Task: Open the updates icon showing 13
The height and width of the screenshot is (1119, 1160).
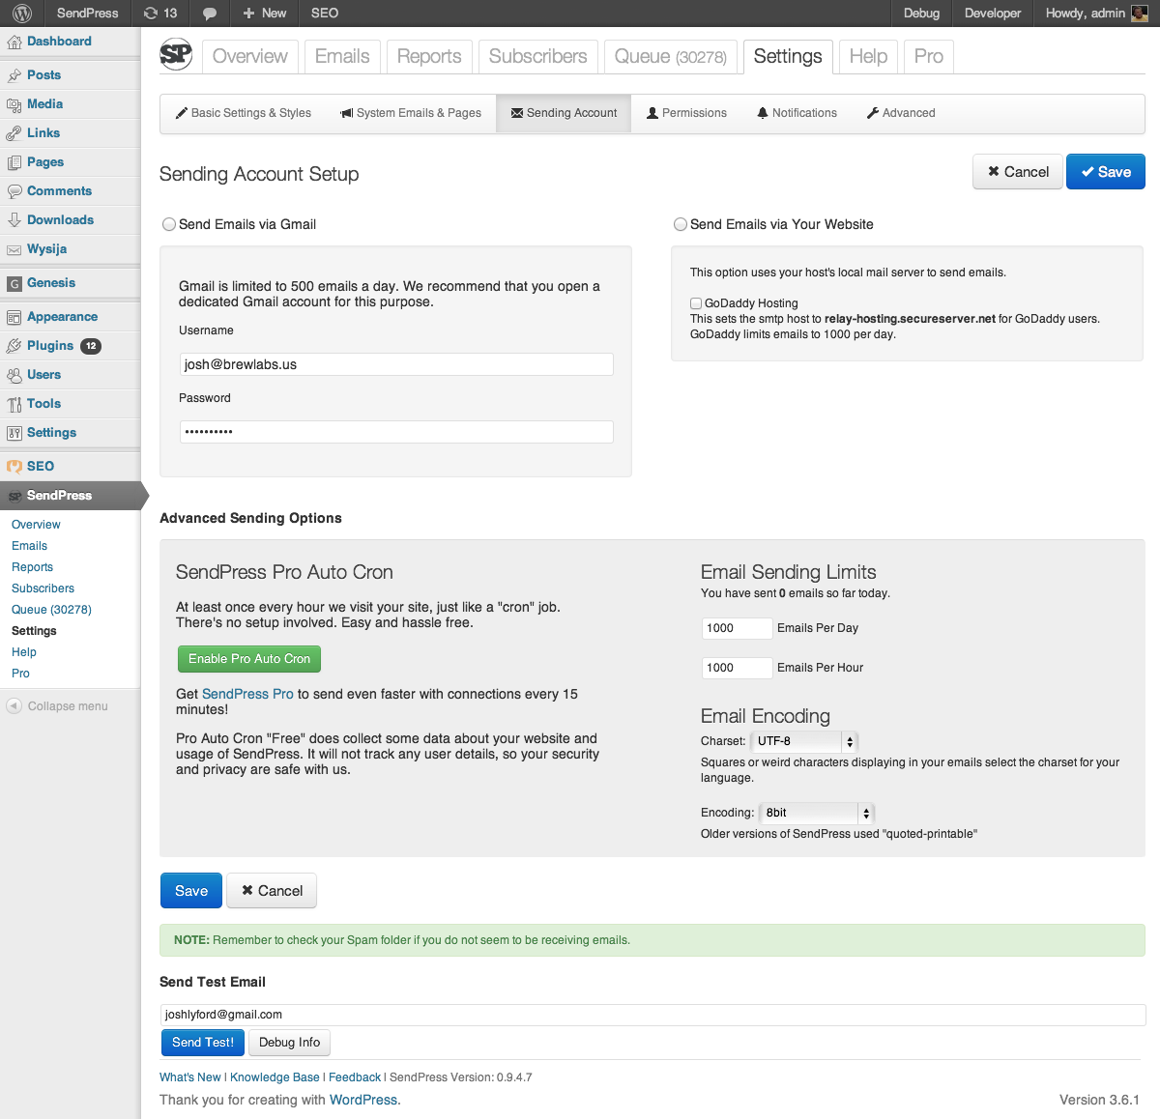Action: pos(160,14)
